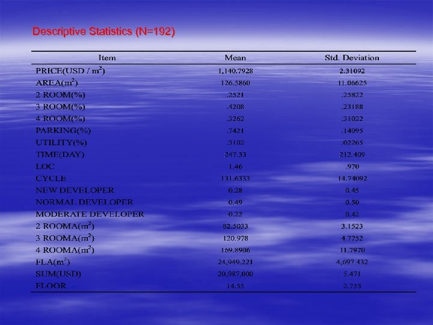The image size is (433, 325).
Task: Click the std deviation value 4,697.432
Action: tap(352, 262)
